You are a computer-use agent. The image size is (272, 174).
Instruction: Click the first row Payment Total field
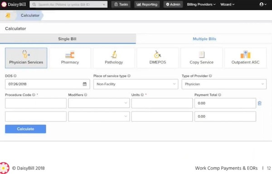click(x=225, y=103)
